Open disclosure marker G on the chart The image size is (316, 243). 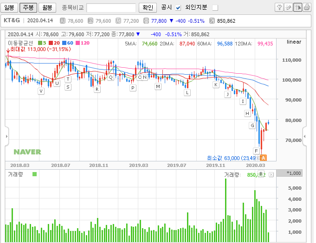point(252,126)
